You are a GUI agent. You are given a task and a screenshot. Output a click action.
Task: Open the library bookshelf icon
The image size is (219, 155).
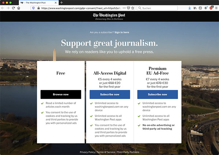point(195,8)
